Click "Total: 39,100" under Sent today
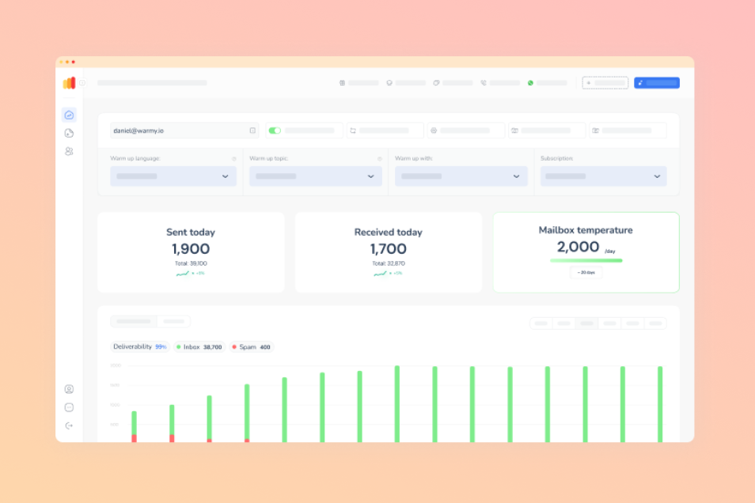The width and height of the screenshot is (755, 503). click(191, 263)
